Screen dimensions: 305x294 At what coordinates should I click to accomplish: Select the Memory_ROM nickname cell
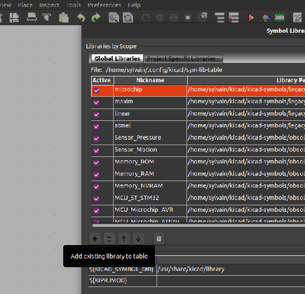150,163
